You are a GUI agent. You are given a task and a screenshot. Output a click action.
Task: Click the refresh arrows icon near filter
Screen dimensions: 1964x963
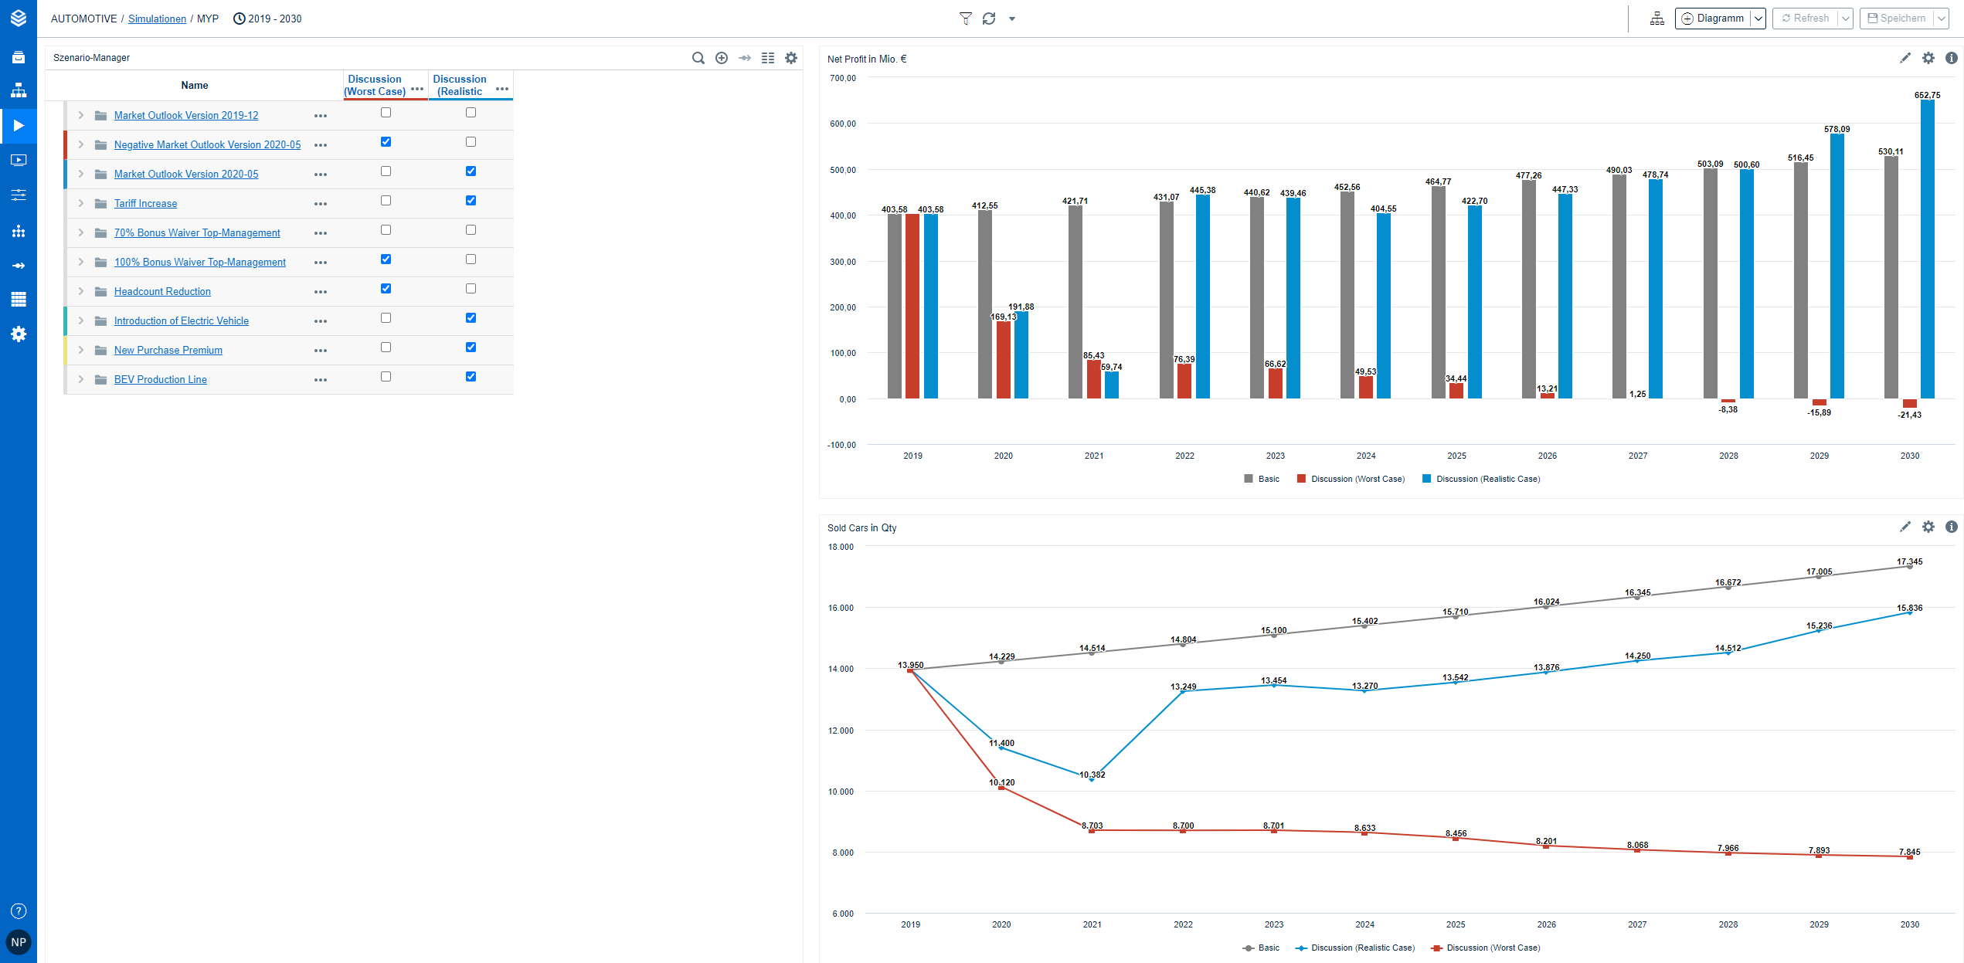click(x=989, y=19)
